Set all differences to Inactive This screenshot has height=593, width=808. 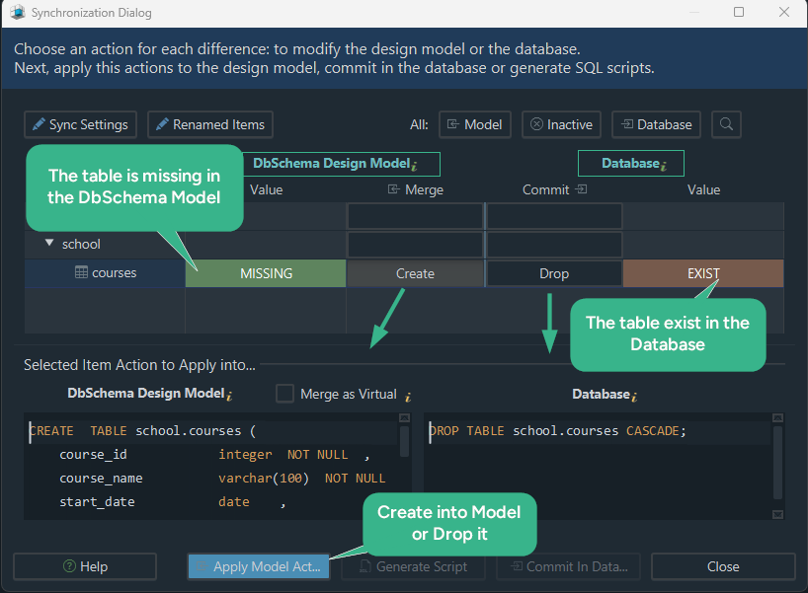(561, 124)
